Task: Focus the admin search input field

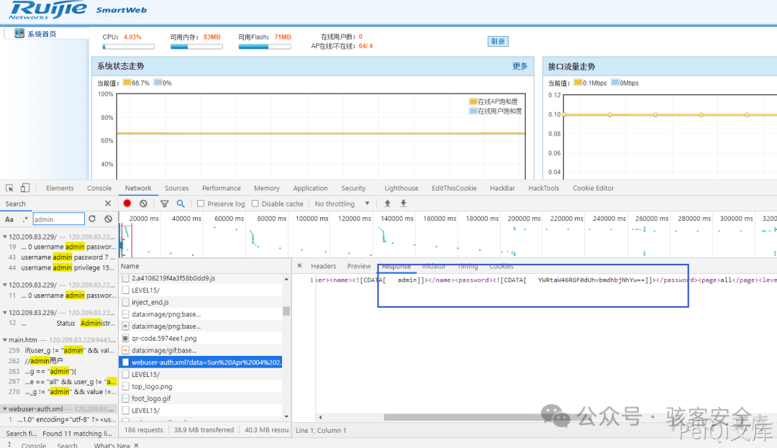Action: (58, 219)
